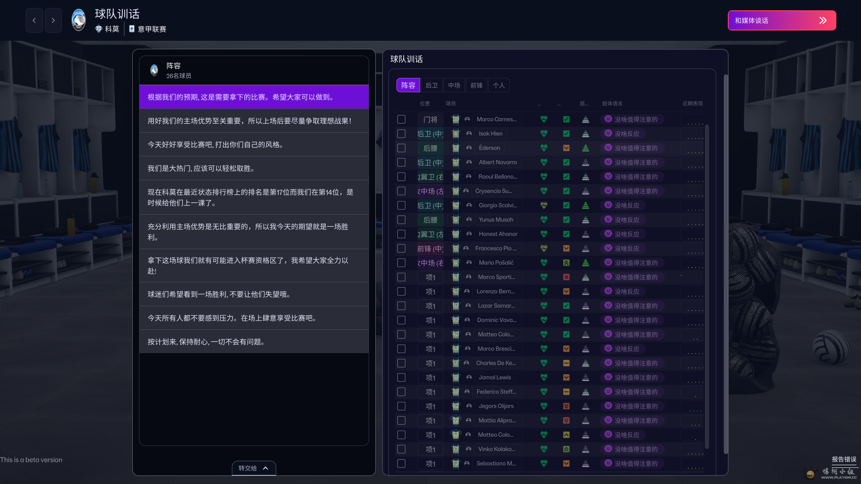Click the orange form arrow icon next to Éderson
861x484 pixels.
pyautogui.click(x=566, y=148)
